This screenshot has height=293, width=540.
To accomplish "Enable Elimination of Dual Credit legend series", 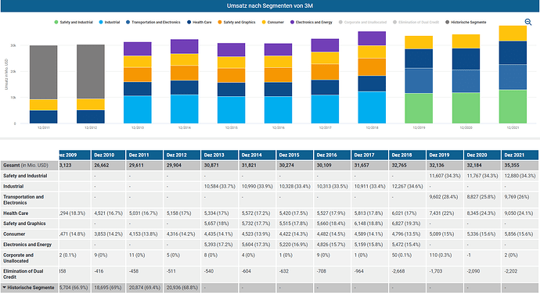I will pyautogui.click(x=416, y=22).
